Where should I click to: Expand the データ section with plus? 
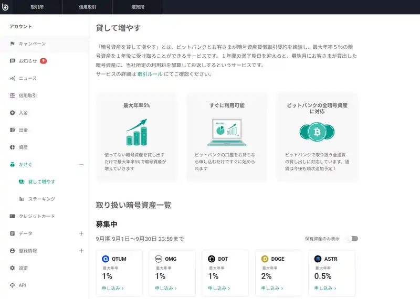tap(81, 233)
